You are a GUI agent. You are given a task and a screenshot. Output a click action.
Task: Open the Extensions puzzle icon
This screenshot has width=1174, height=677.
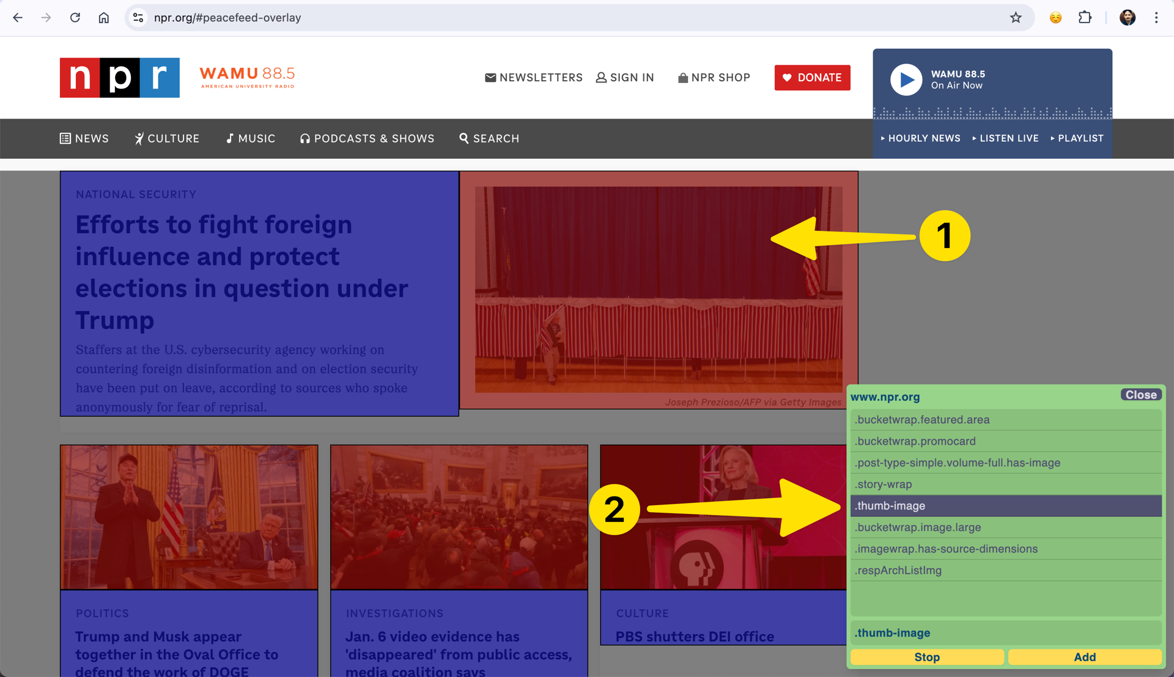tap(1085, 18)
